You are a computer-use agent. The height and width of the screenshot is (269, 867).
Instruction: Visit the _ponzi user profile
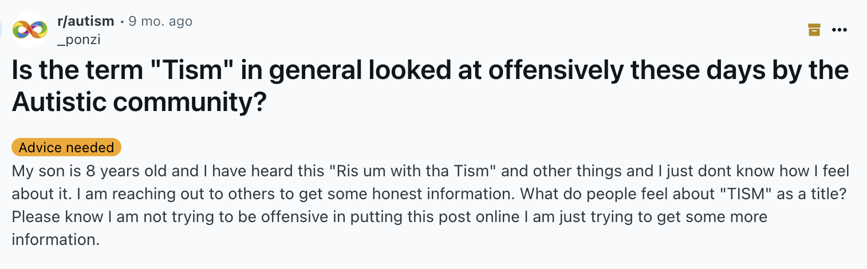[x=79, y=39]
